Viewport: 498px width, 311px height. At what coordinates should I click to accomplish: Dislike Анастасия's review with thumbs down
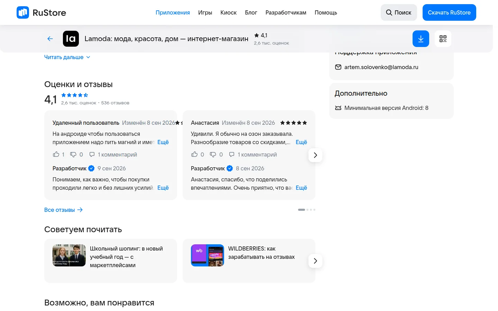tap(213, 154)
